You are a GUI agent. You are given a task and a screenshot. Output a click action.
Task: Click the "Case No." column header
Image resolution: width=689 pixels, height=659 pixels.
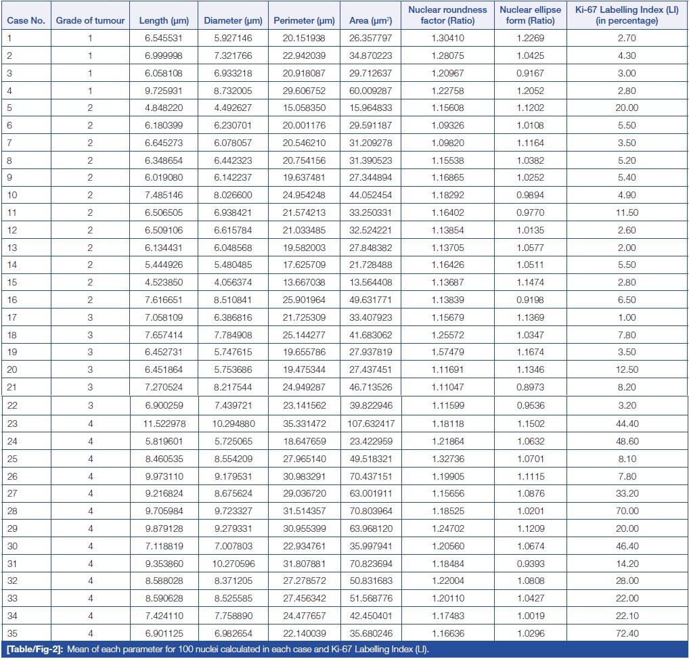pyautogui.click(x=26, y=20)
